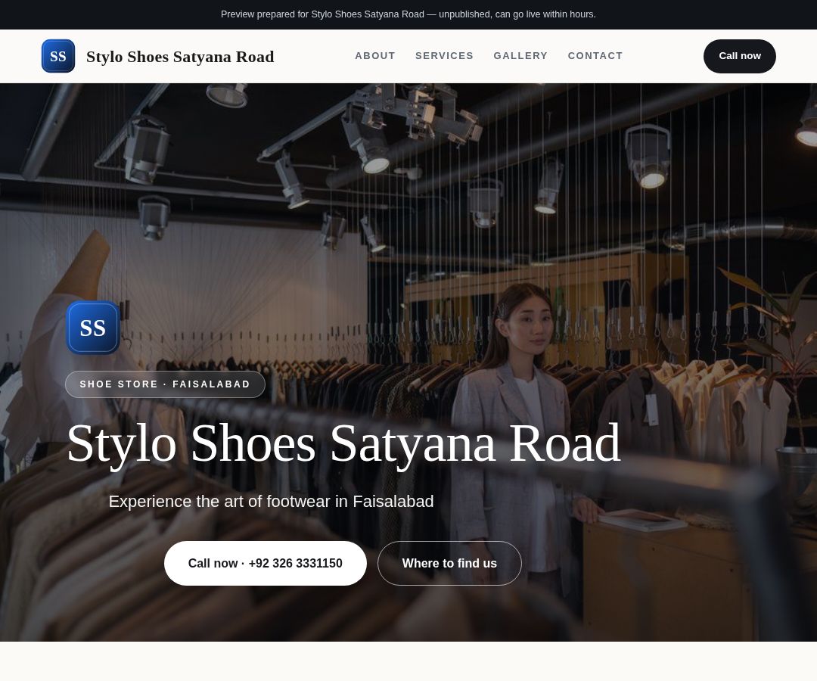Go to the Services section
The height and width of the screenshot is (681, 817).
445,56
